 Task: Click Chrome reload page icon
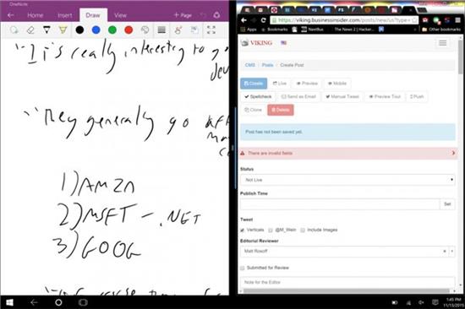tap(263, 20)
